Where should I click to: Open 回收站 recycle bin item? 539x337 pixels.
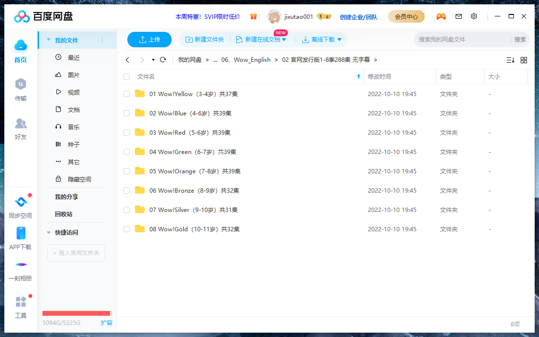(64, 214)
